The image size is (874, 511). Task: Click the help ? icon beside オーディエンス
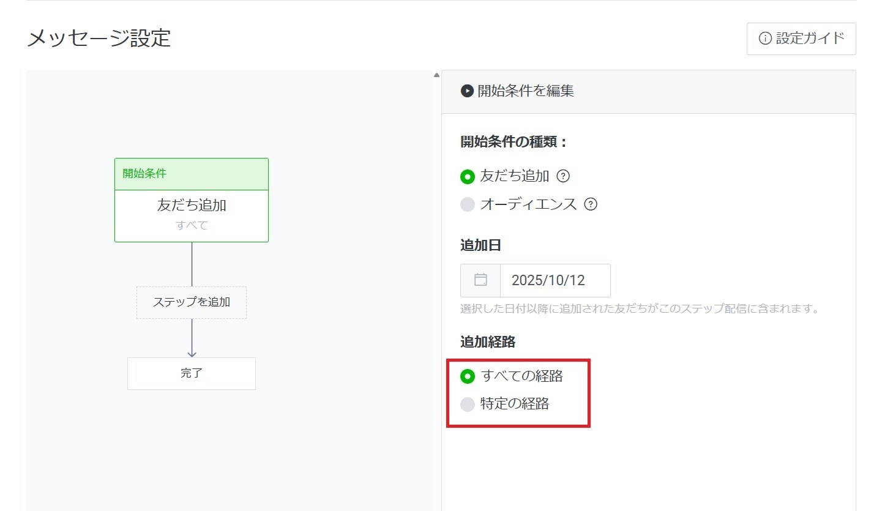(x=591, y=204)
